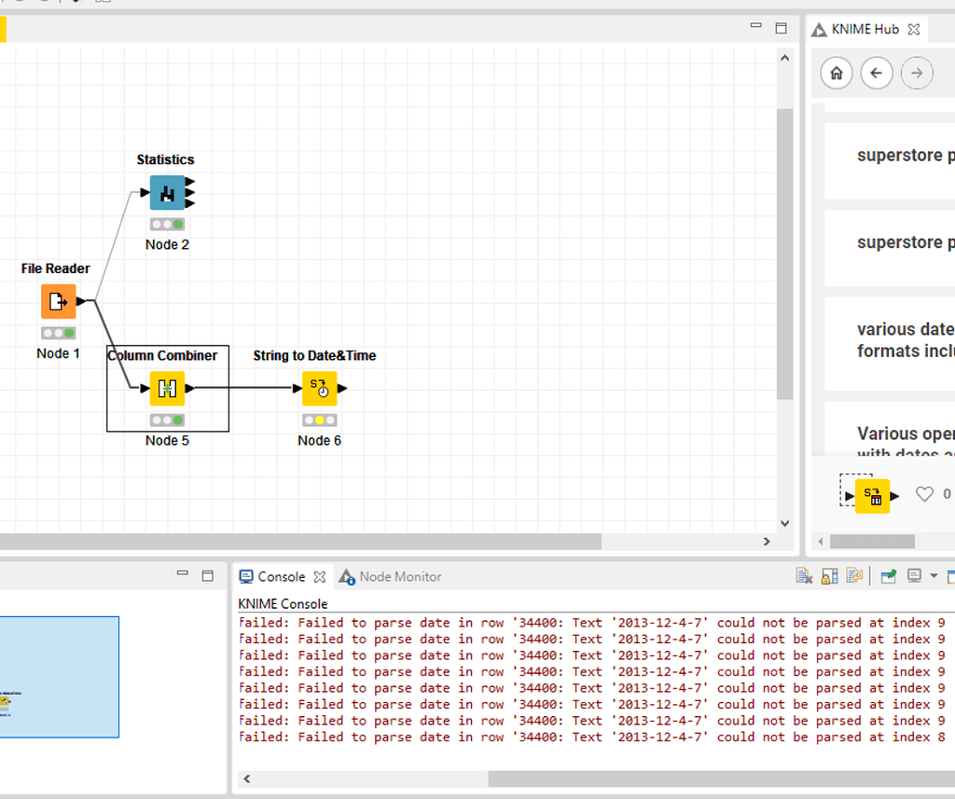Click the workflow canvas scroll-down arrow
The width and height of the screenshot is (955, 799).
(x=784, y=523)
